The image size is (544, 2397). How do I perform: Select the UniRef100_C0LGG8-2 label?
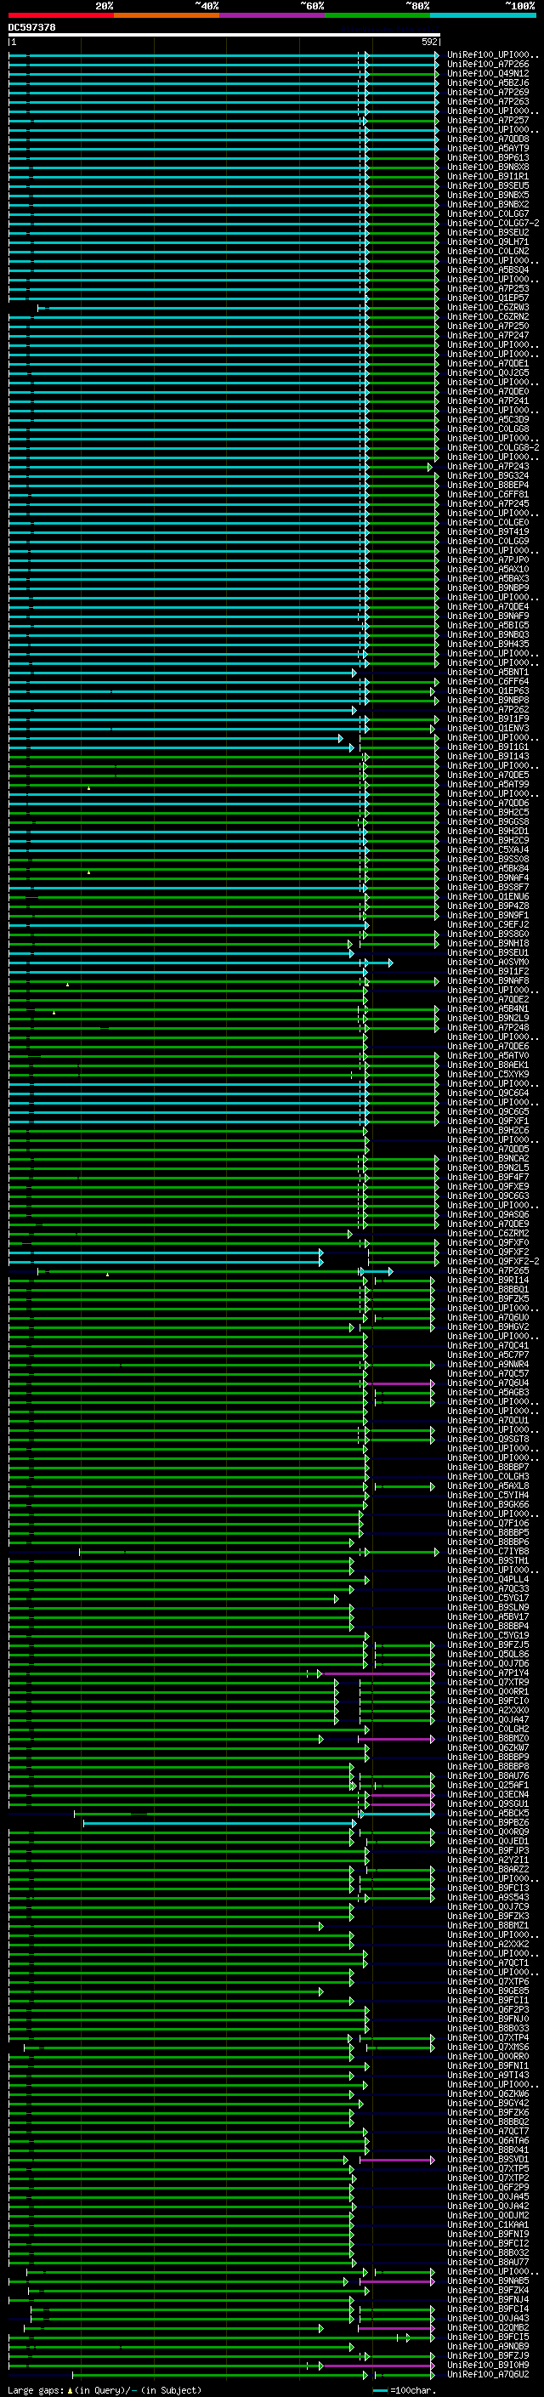click(493, 447)
